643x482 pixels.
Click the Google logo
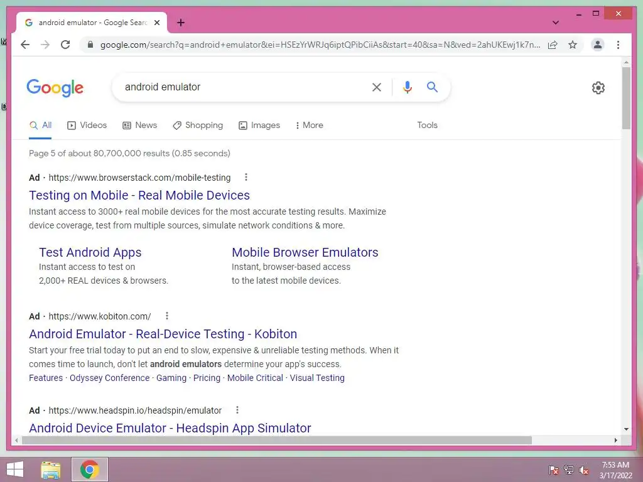pos(55,88)
